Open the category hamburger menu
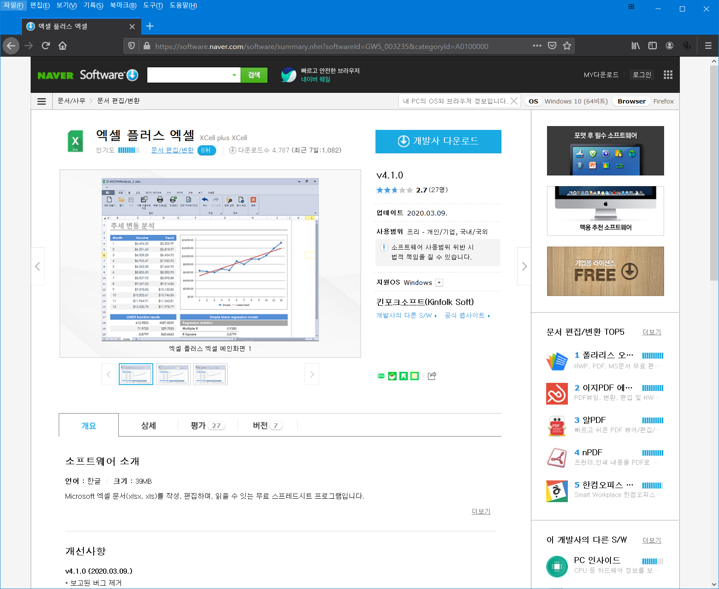The image size is (719, 589). [x=42, y=101]
